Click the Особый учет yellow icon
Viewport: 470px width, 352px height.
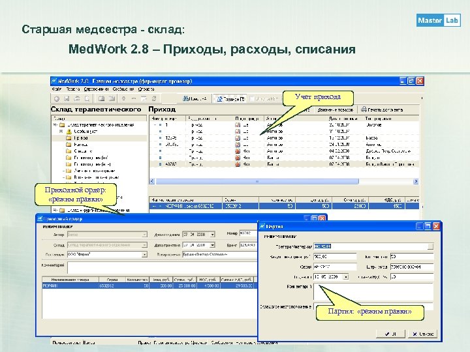tap(69, 132)
